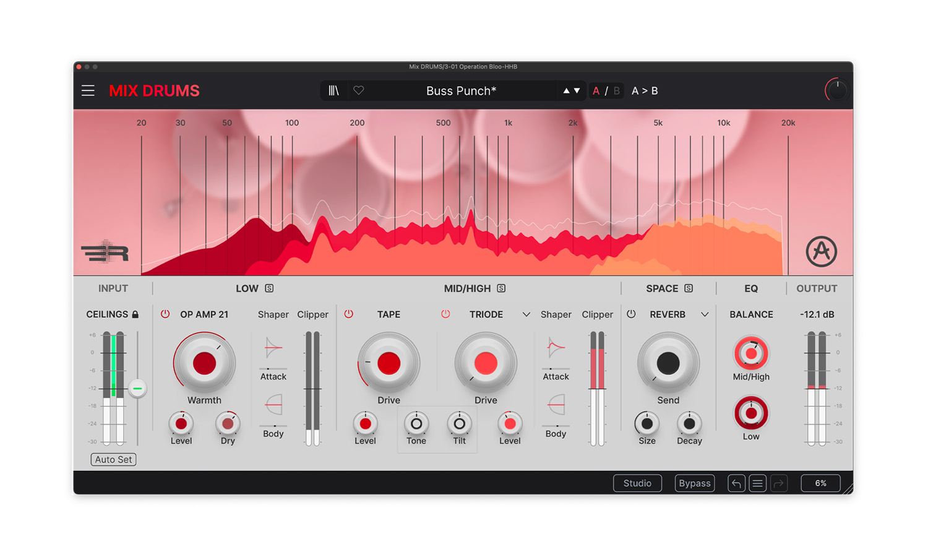Solo the MID/HIGH band
Image resolution: width=928 pixels, height=557 pixels.
click(501, 288)
